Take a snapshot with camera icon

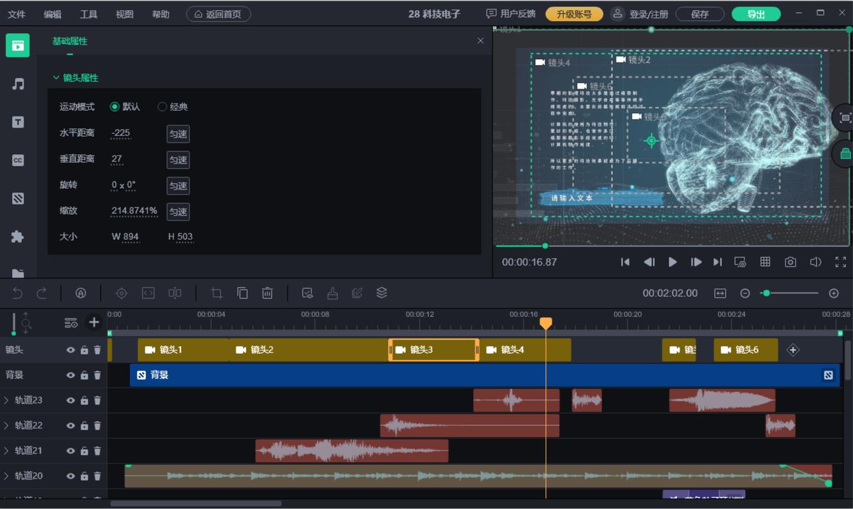click(x=791, y=262)
